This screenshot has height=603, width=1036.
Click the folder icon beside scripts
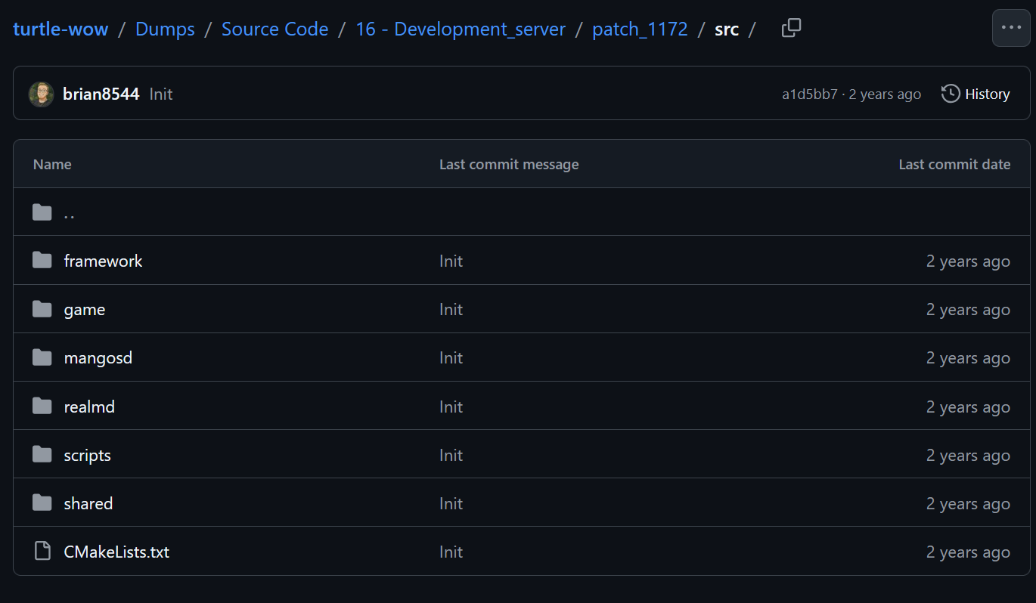pos(42,455)
